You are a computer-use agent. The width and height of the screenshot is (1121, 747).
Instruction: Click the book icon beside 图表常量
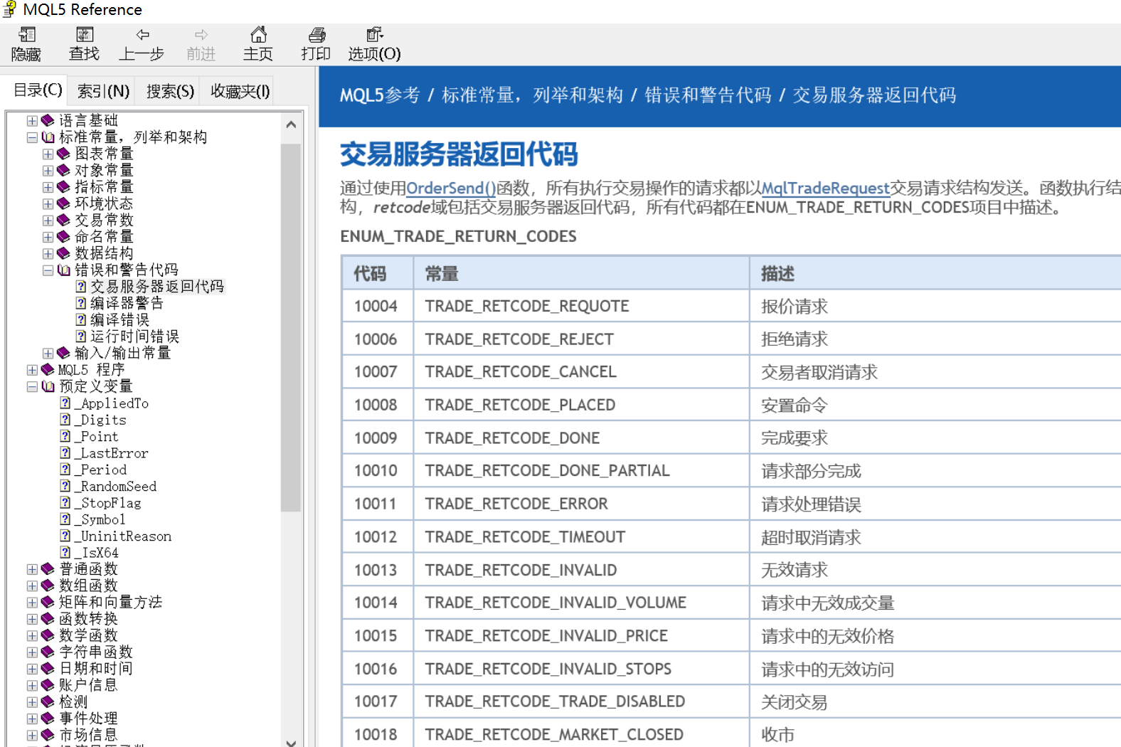[63, 154]
